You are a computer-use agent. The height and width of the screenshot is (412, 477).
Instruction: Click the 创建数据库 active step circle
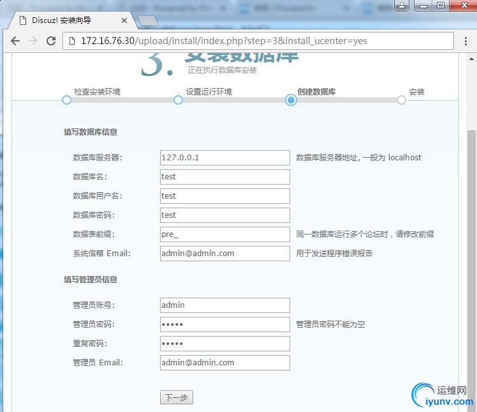[291, 100]
